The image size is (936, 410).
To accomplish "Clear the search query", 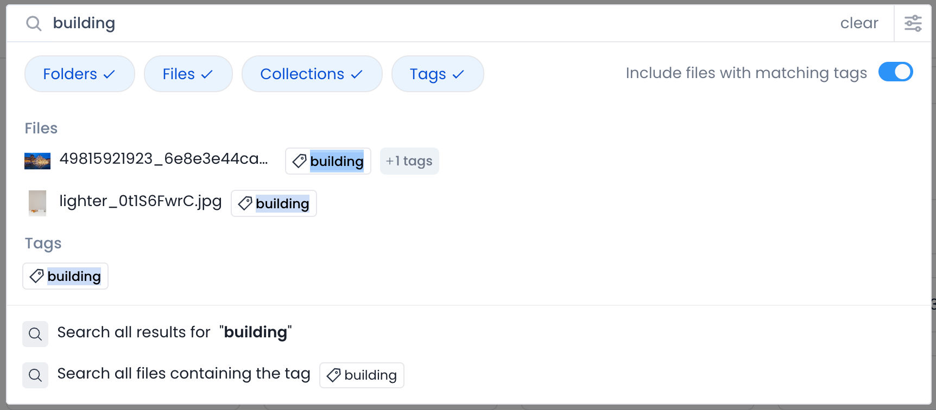I will click(x=859, y=23).
